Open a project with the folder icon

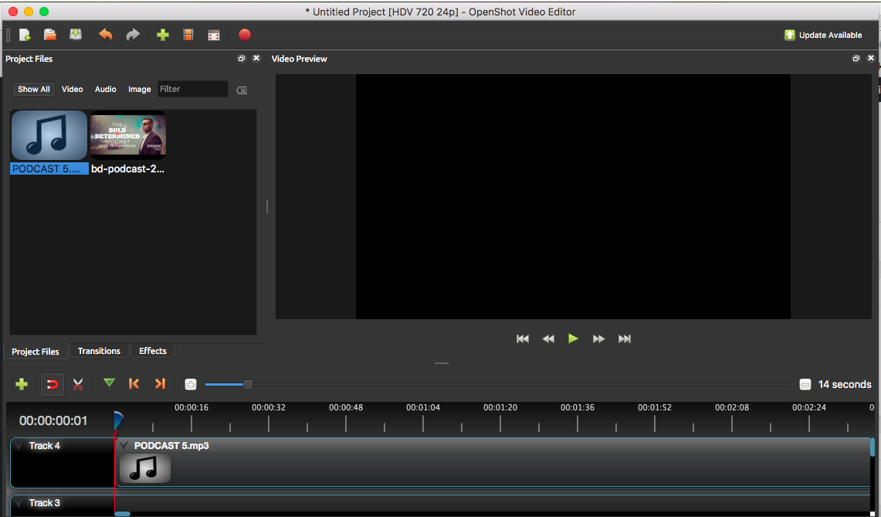pyautogui.click(x=50, y=35)
